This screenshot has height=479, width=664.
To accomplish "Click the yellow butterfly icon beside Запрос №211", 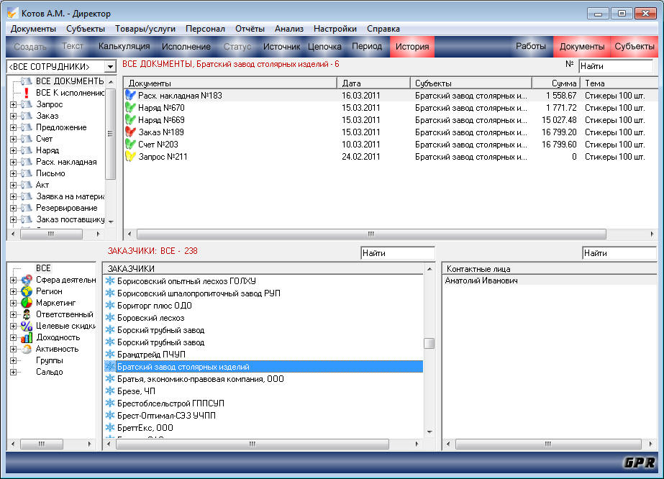I will click(130, 156).
